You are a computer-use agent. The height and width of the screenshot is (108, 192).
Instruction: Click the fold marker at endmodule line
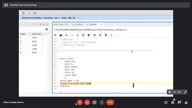pos(57,86)
